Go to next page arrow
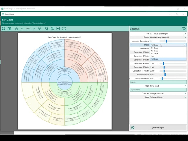This screenshot has width=188, height=141. [34, 28]
